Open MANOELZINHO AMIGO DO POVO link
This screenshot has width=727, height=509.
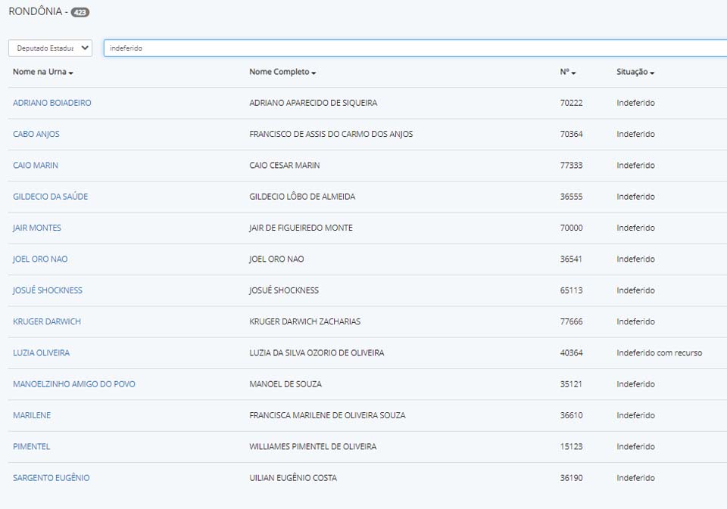tap(74, 384)
